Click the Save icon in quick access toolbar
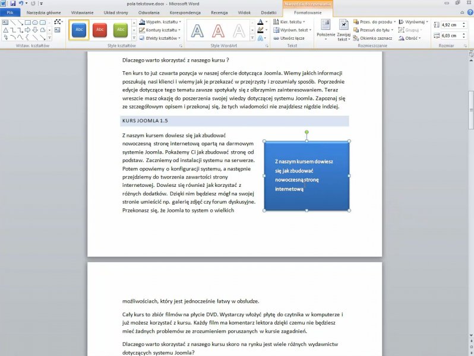474x356 pixels. [12, 3]
